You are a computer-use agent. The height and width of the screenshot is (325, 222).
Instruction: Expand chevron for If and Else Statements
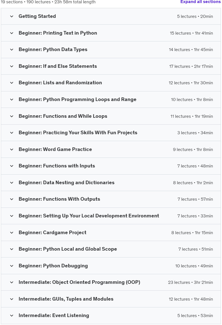[x=12, y=66]
